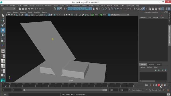Open the Fields/Solvers menu

(94, 6)
